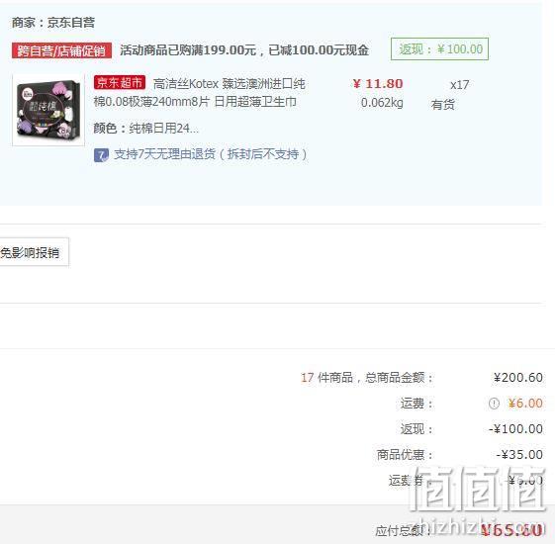Viewport: 555px width, 544px height.
Task: Open the 高洁丝Kotex product title link
Action: 199,93
